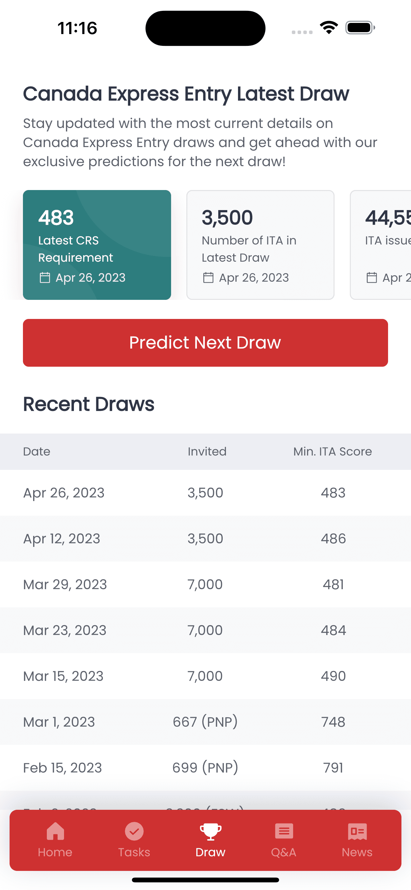Open the Q&A chat icon
Image resolution: width=411 pixels, height=890 pixels.
[x=284, y=831]
